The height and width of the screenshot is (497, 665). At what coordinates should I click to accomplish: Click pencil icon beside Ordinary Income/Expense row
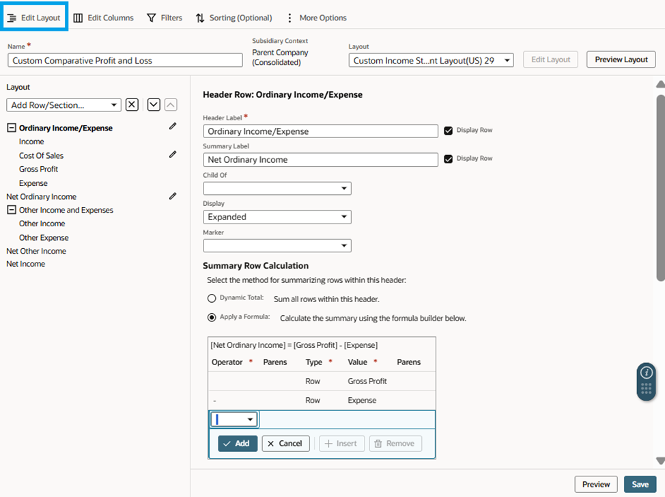(173, 126)
